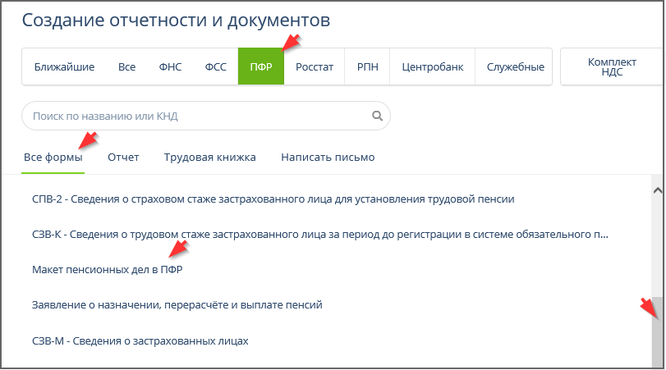666x370 pixels.
Task: Switch to the Отчет subtab
Action: pos(123,157)
